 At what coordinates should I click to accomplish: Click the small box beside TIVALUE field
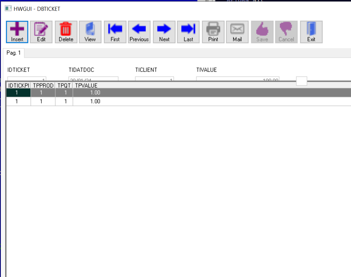click(302, 81)
